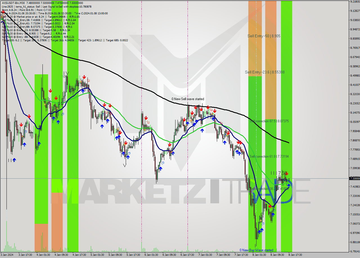Click the 'Sell Entry -23.6 | 8.55388' label

click(265, 72)
